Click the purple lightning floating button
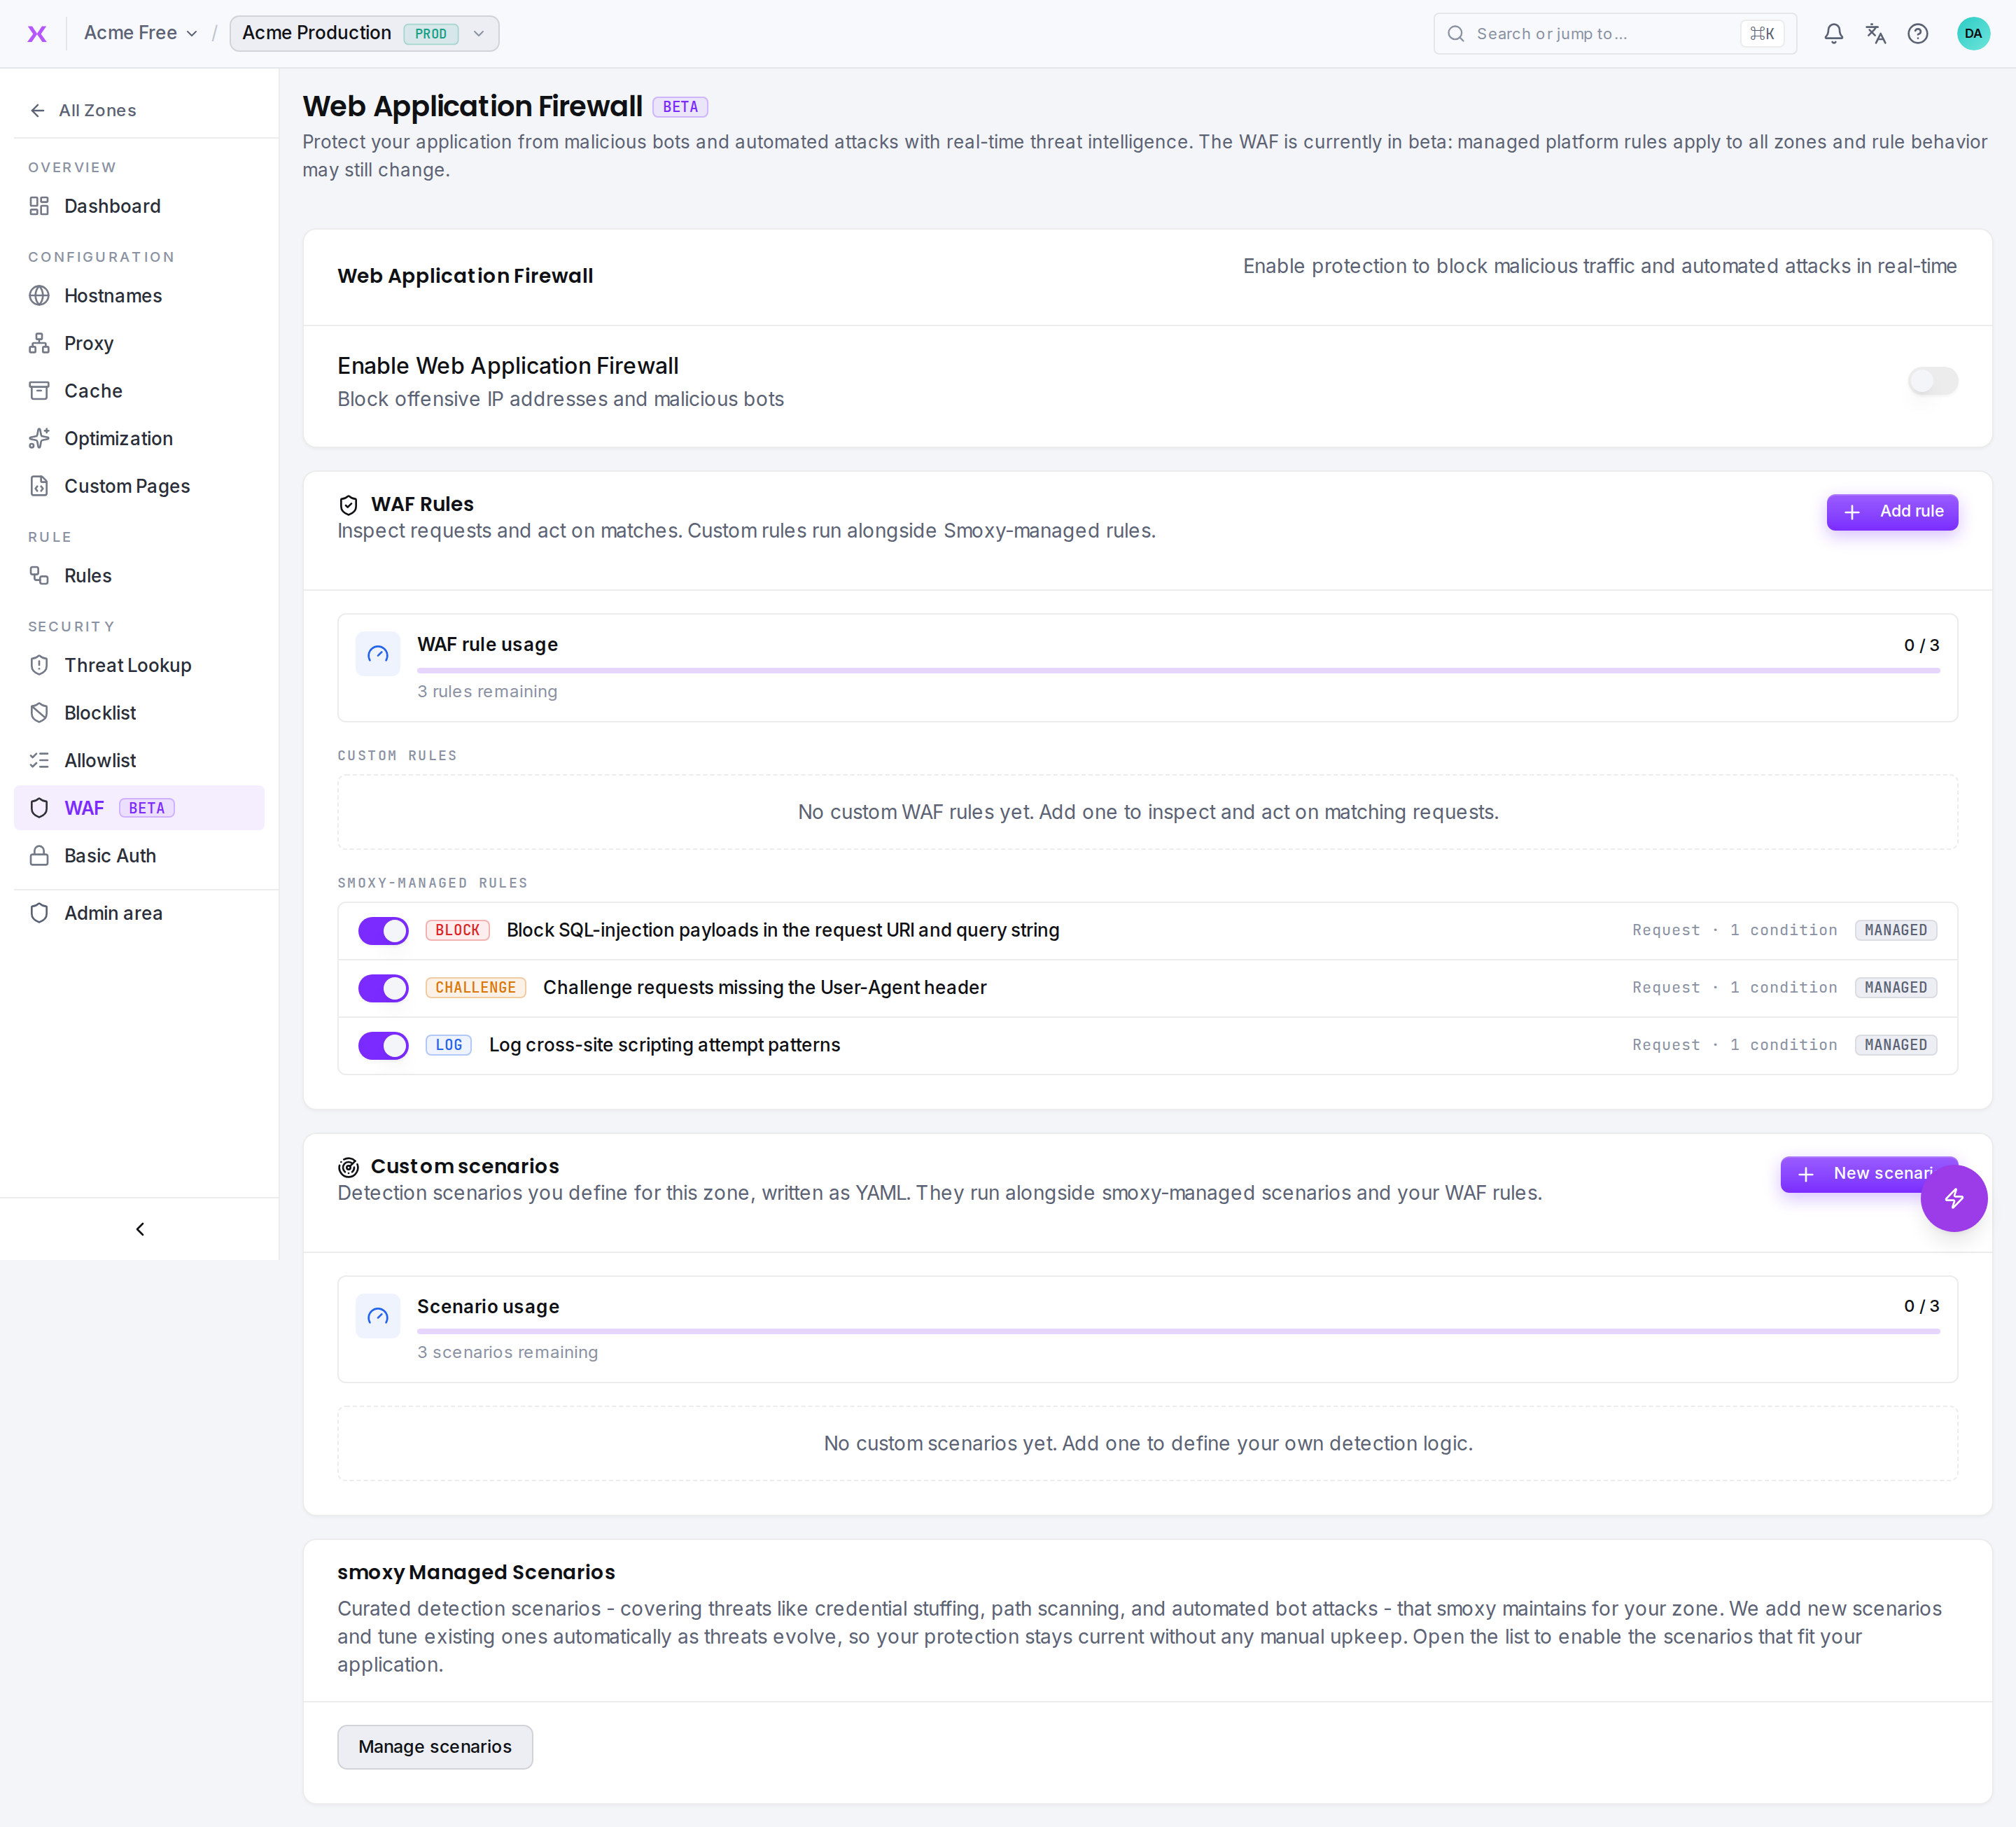Screen dimensions: 2016x1827 tap(1953, 1198)
